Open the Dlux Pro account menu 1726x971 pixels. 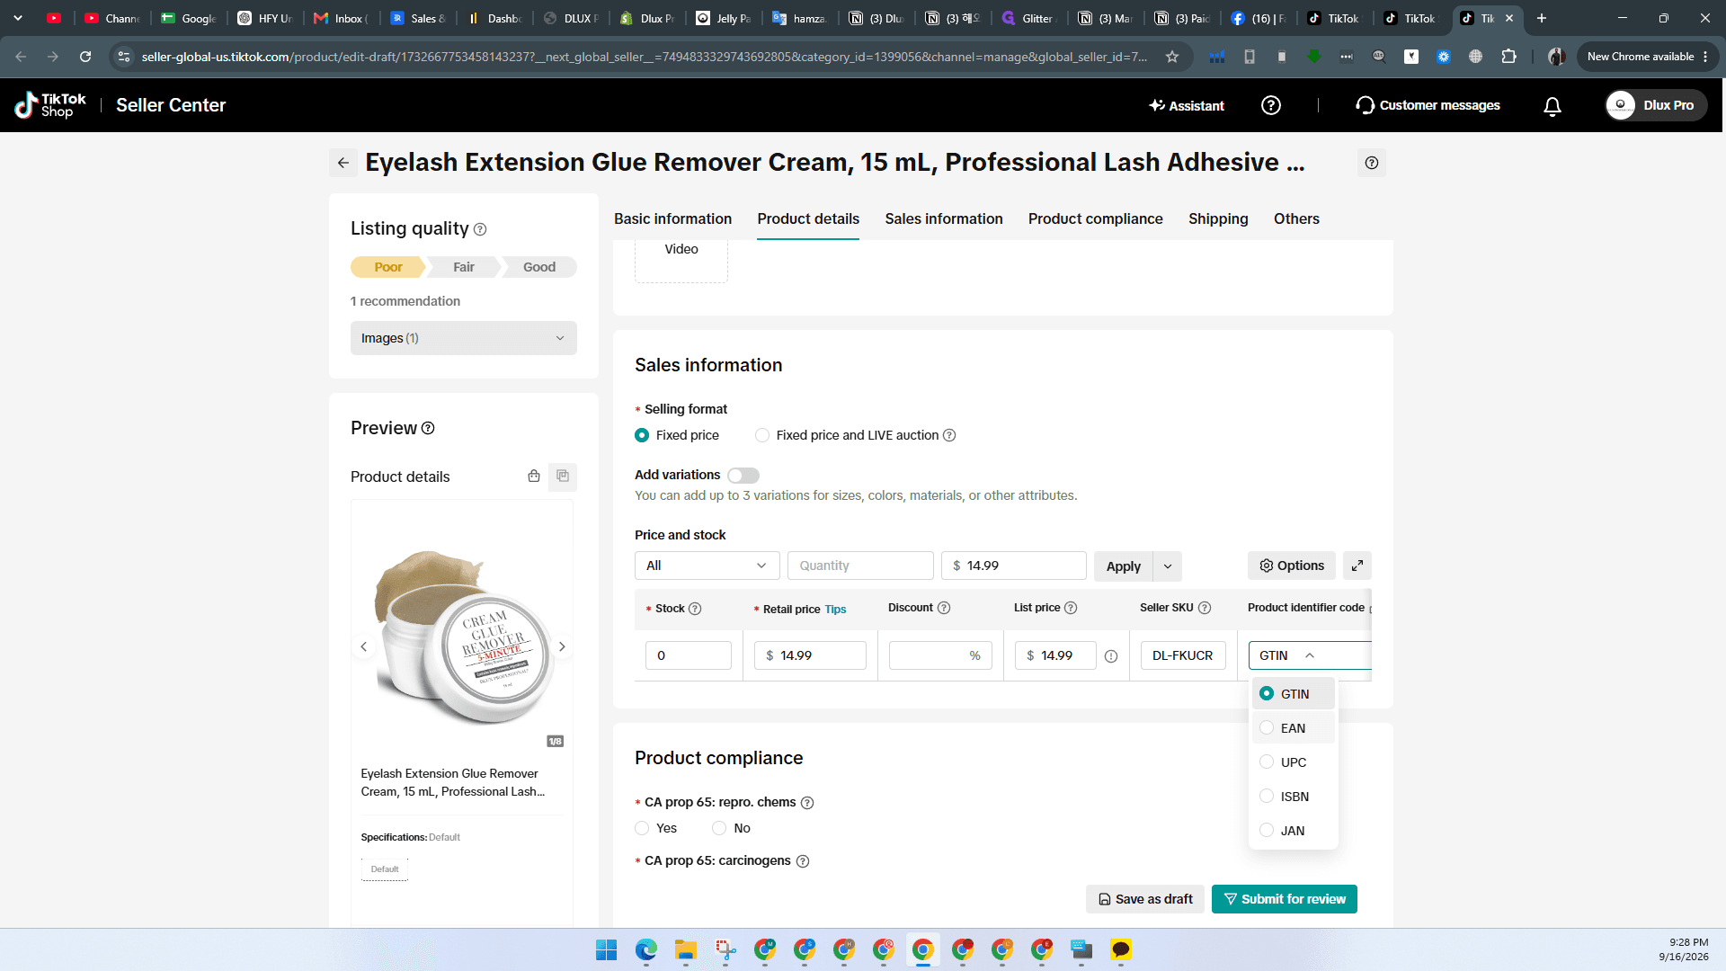(1656, 105)
